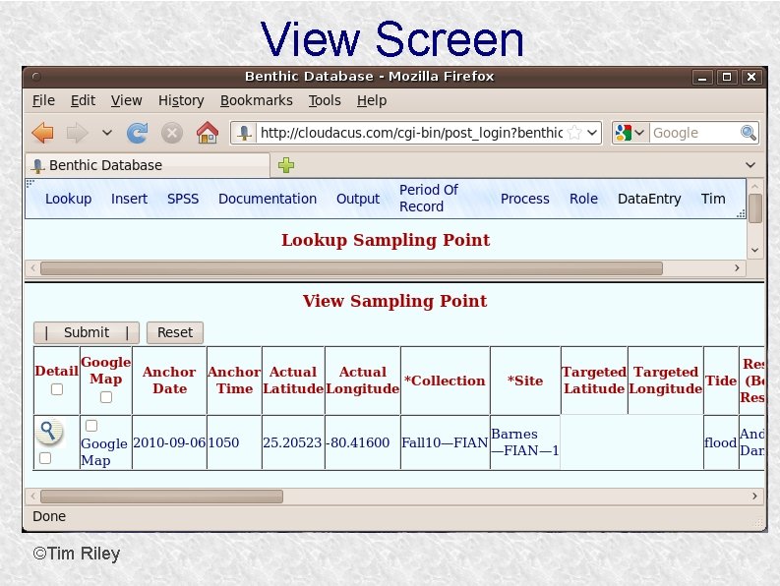Click the SPSS navigation item
780x586 pixels.
tap(183, 199)
